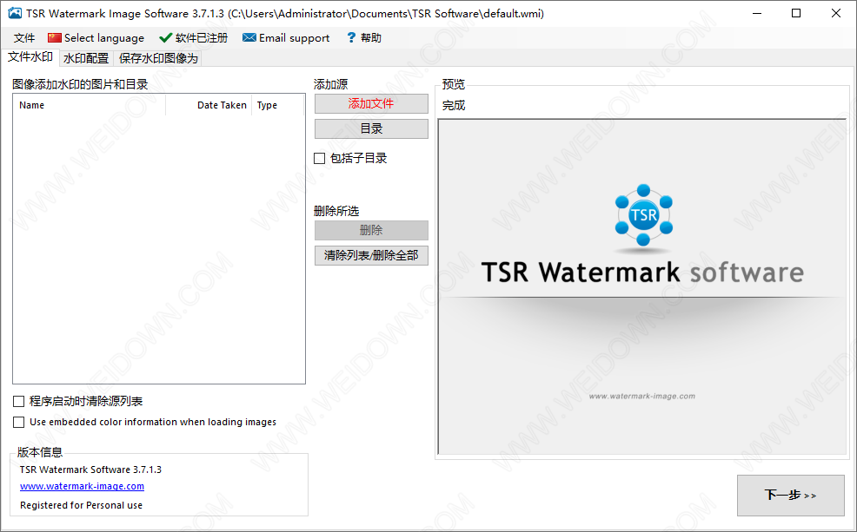Enable the 程序启动时清除源列表 checkbox
Image resolution: width=857 pixels, height=532 pixels.
(x=18, y=402)
